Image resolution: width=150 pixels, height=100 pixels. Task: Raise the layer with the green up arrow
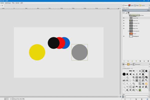[x=132, y=61]
